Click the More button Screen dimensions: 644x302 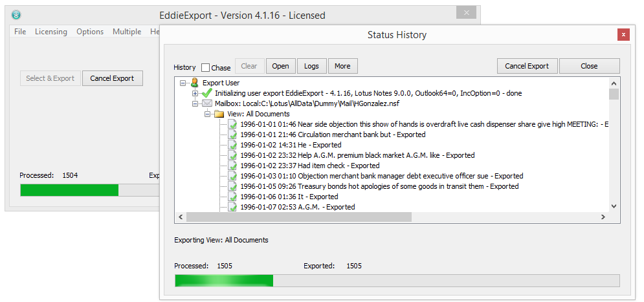342,66
